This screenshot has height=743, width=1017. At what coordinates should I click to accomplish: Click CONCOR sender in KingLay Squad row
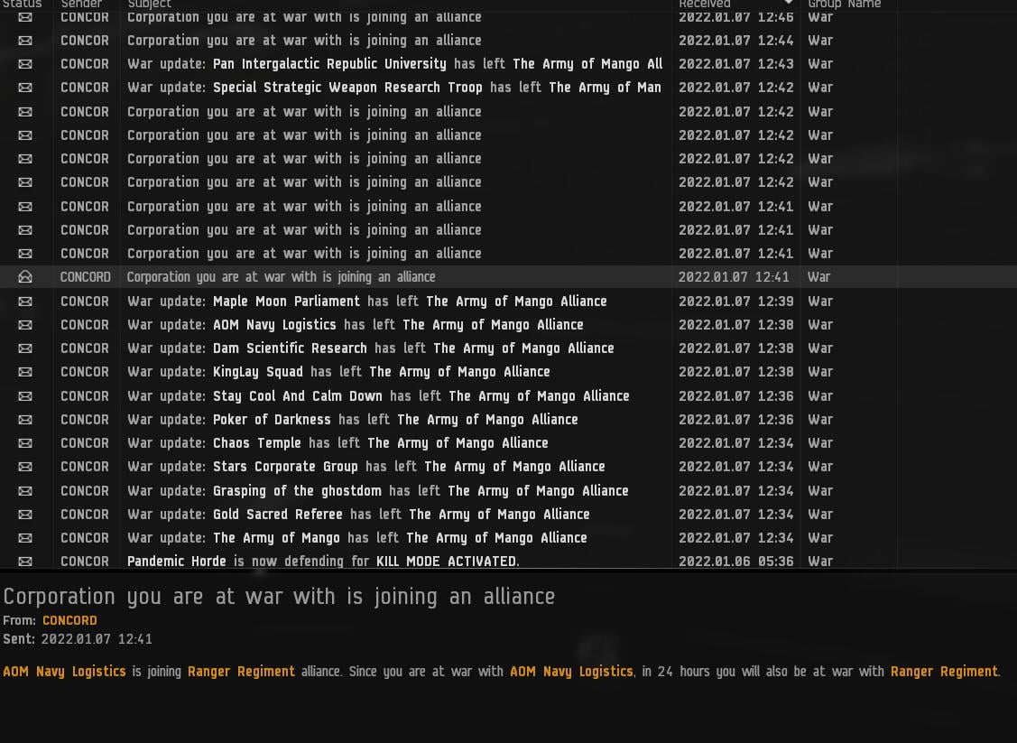[84, 372]
